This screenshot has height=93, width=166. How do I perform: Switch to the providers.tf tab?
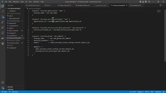(136, 5)
